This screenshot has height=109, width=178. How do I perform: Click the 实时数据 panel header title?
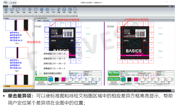tap(6, 18)
